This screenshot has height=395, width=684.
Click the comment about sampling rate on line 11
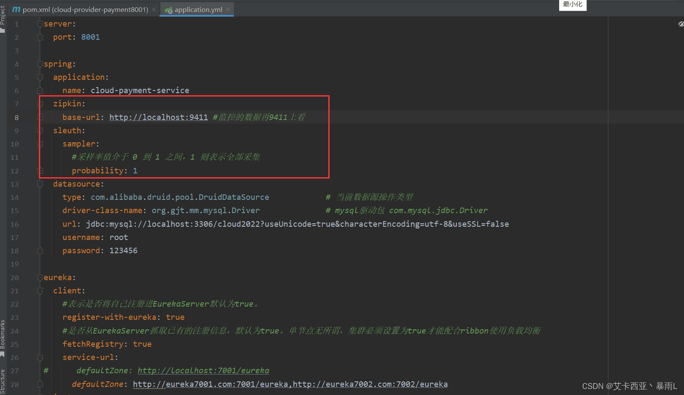[x=166, y=157]
